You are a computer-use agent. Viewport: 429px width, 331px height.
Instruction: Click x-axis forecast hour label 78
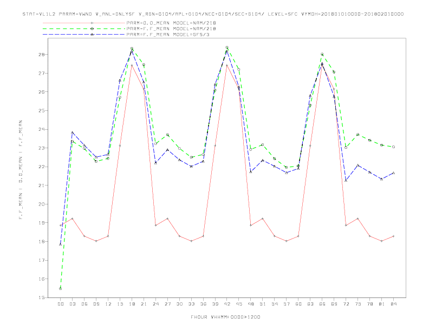pos(370,304)
